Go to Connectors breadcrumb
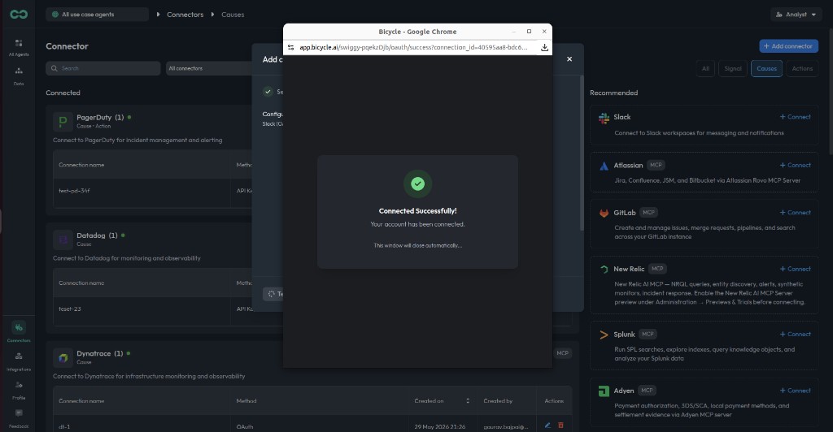833x432 pixels. click(x=185, y=15)
